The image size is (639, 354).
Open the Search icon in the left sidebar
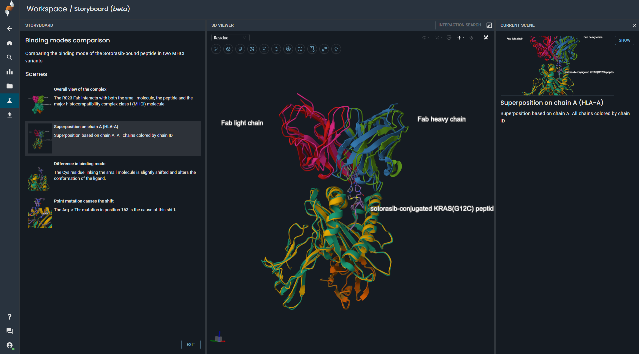(x=9, y=57)
